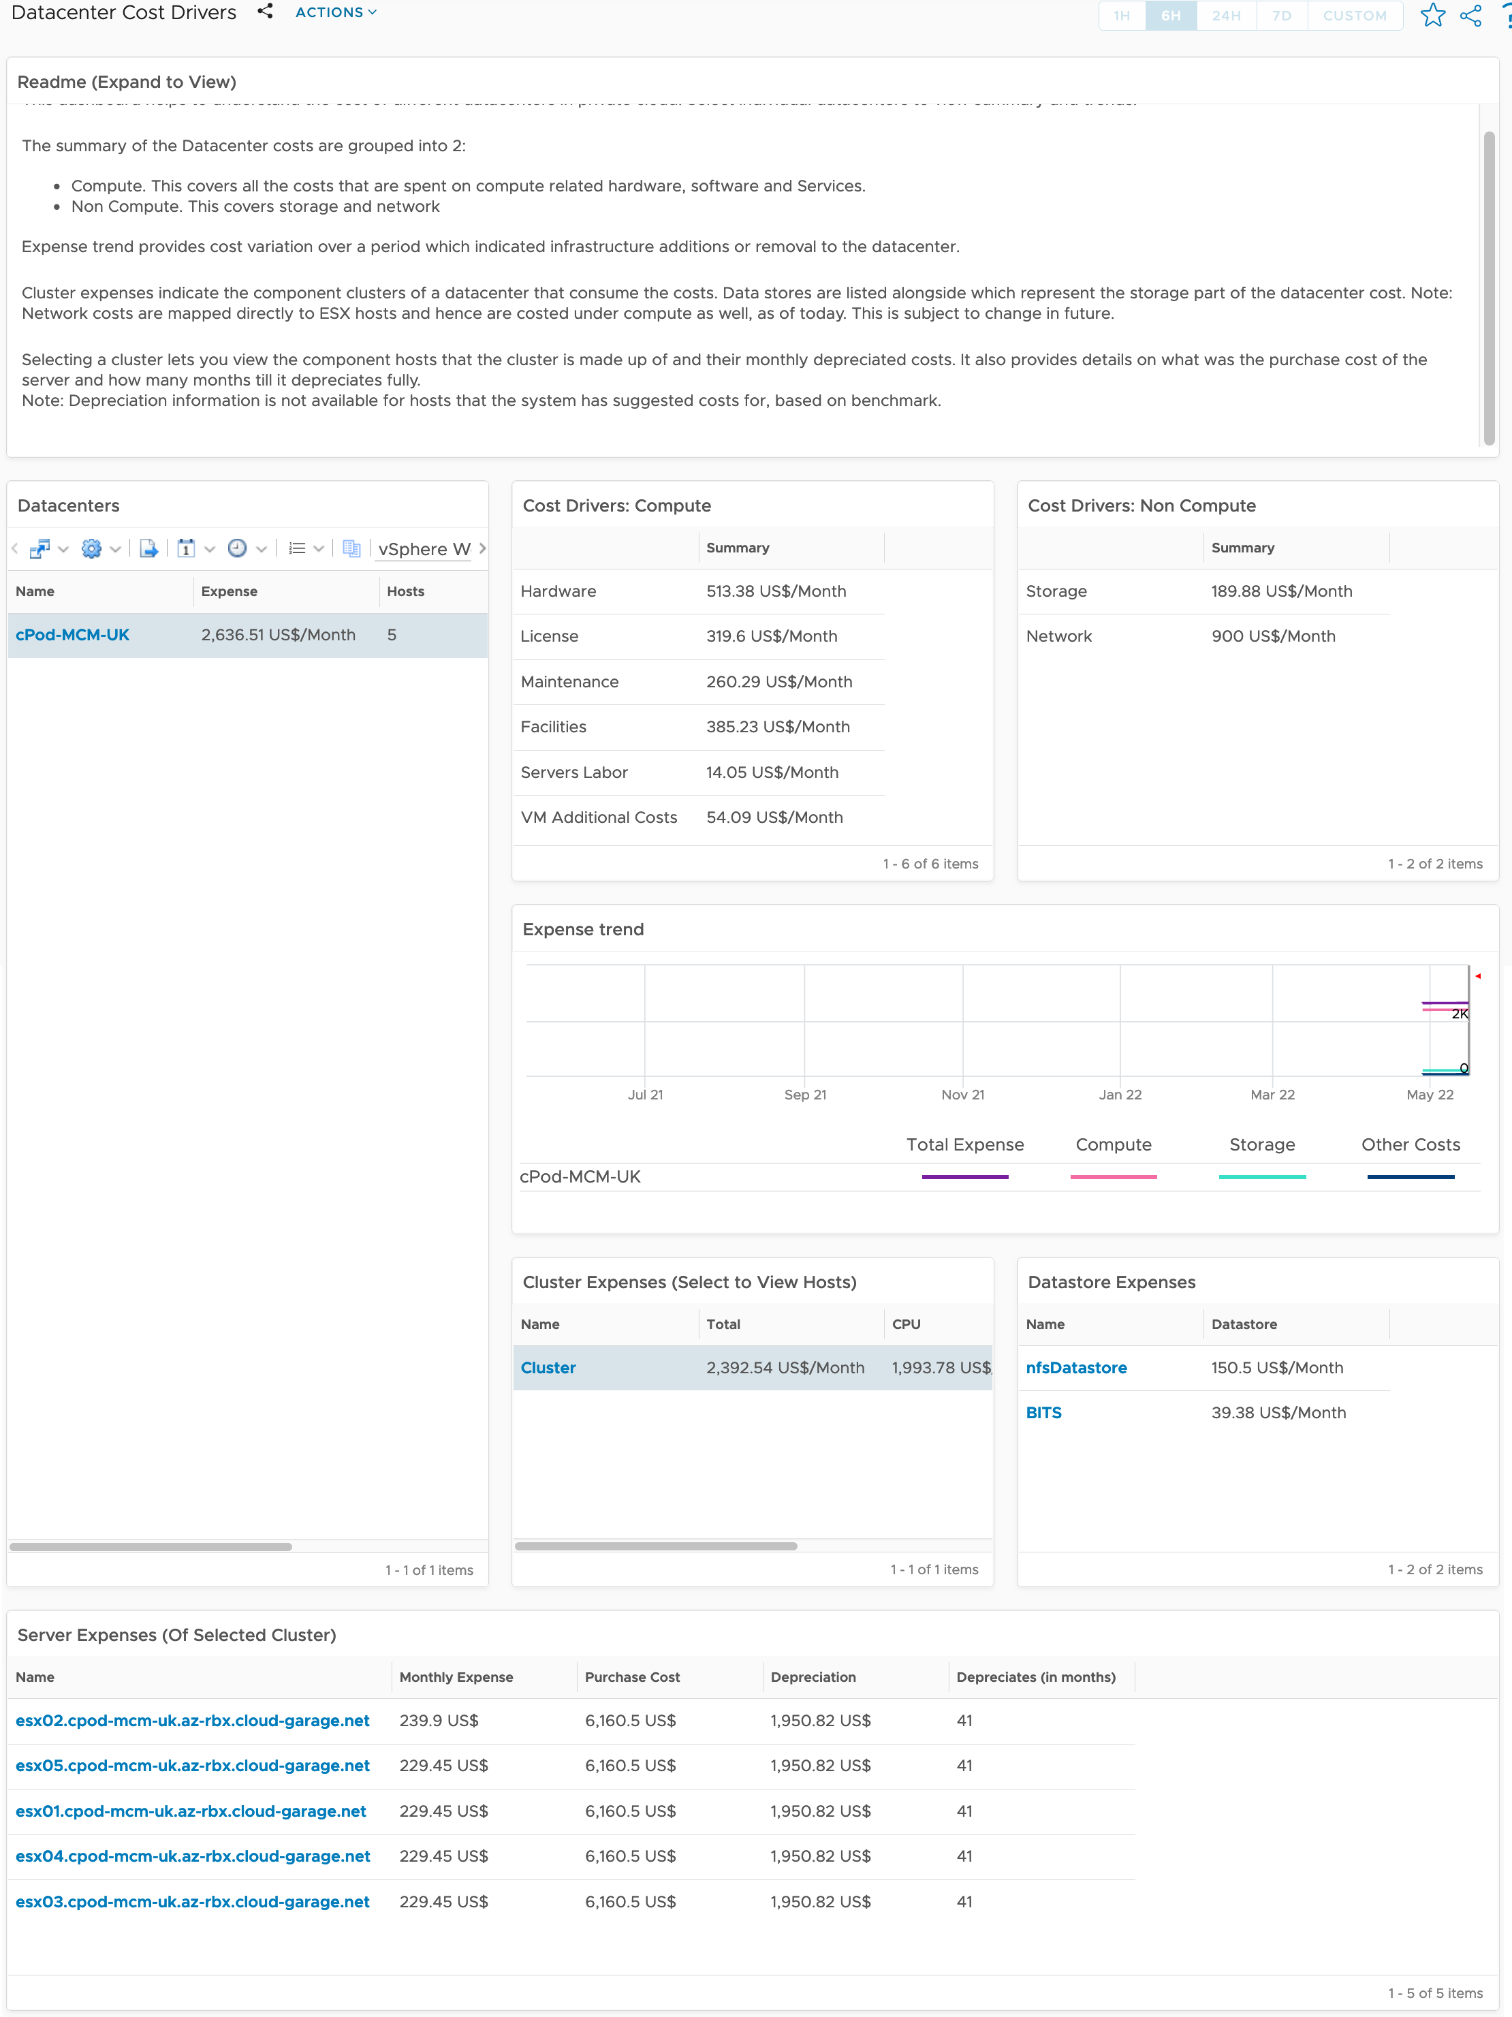Click the Hardware 513.38 US$/Month value
The width and height of the screenshot is (1512, 2017).
776,591
